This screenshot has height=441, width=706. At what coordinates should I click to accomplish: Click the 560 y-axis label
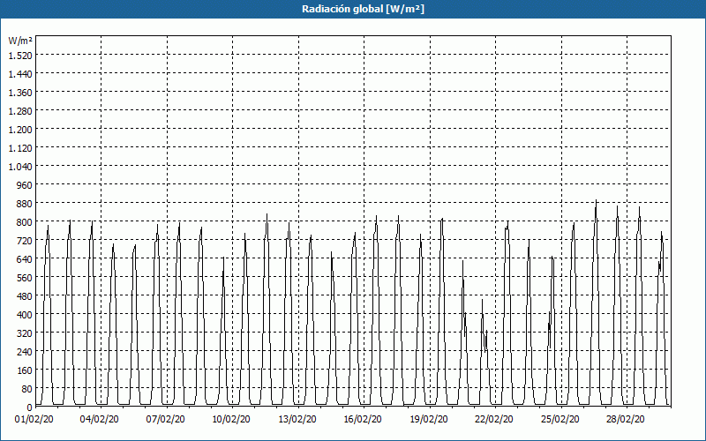click(25, 278)
